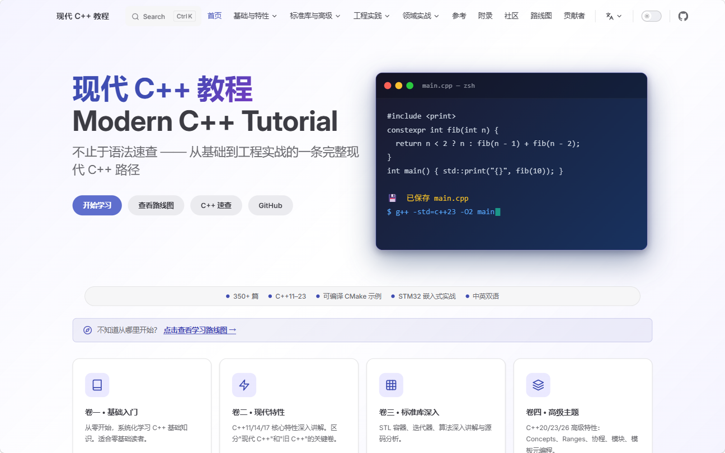
Task: Click the Ctrl K shortcut badge
Action: click(x=185, y=16)
